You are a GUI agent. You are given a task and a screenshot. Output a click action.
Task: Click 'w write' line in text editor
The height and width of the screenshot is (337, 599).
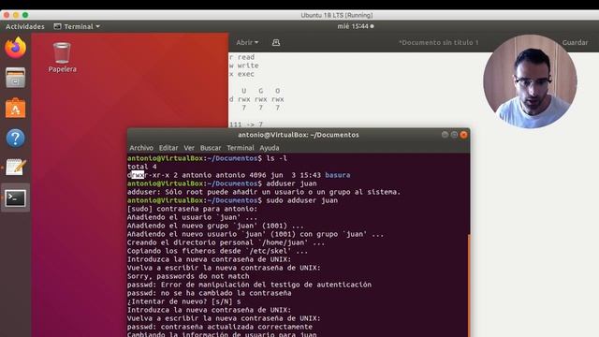coord(244,66)
